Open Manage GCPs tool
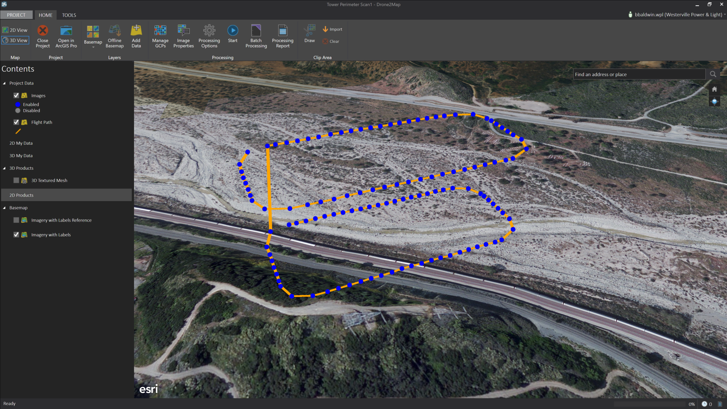Viewport: 727px width, 409px height. click(160, 36)
